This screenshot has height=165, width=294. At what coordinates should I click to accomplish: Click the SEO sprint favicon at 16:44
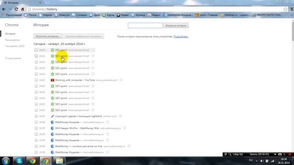pyautogui.click(x=52, y=50)
